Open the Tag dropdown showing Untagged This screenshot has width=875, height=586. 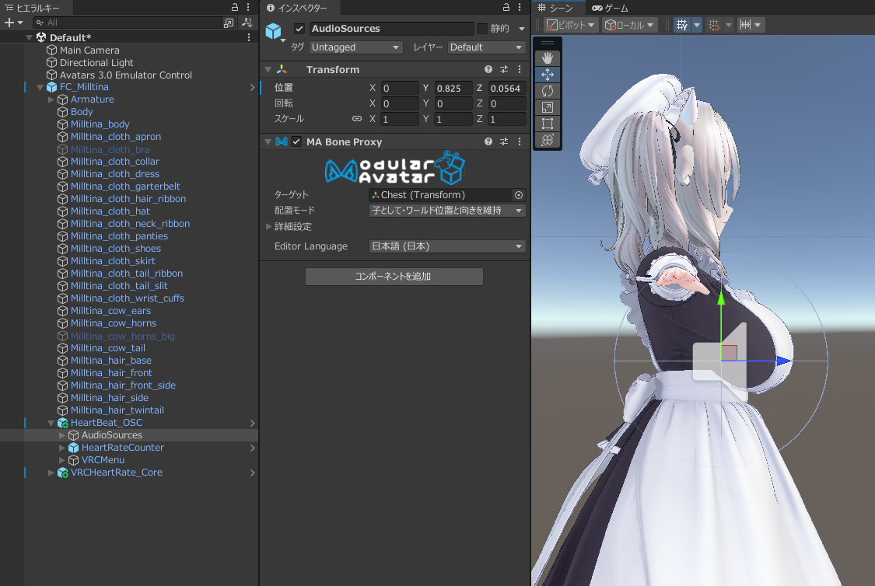tap(355, 47)
